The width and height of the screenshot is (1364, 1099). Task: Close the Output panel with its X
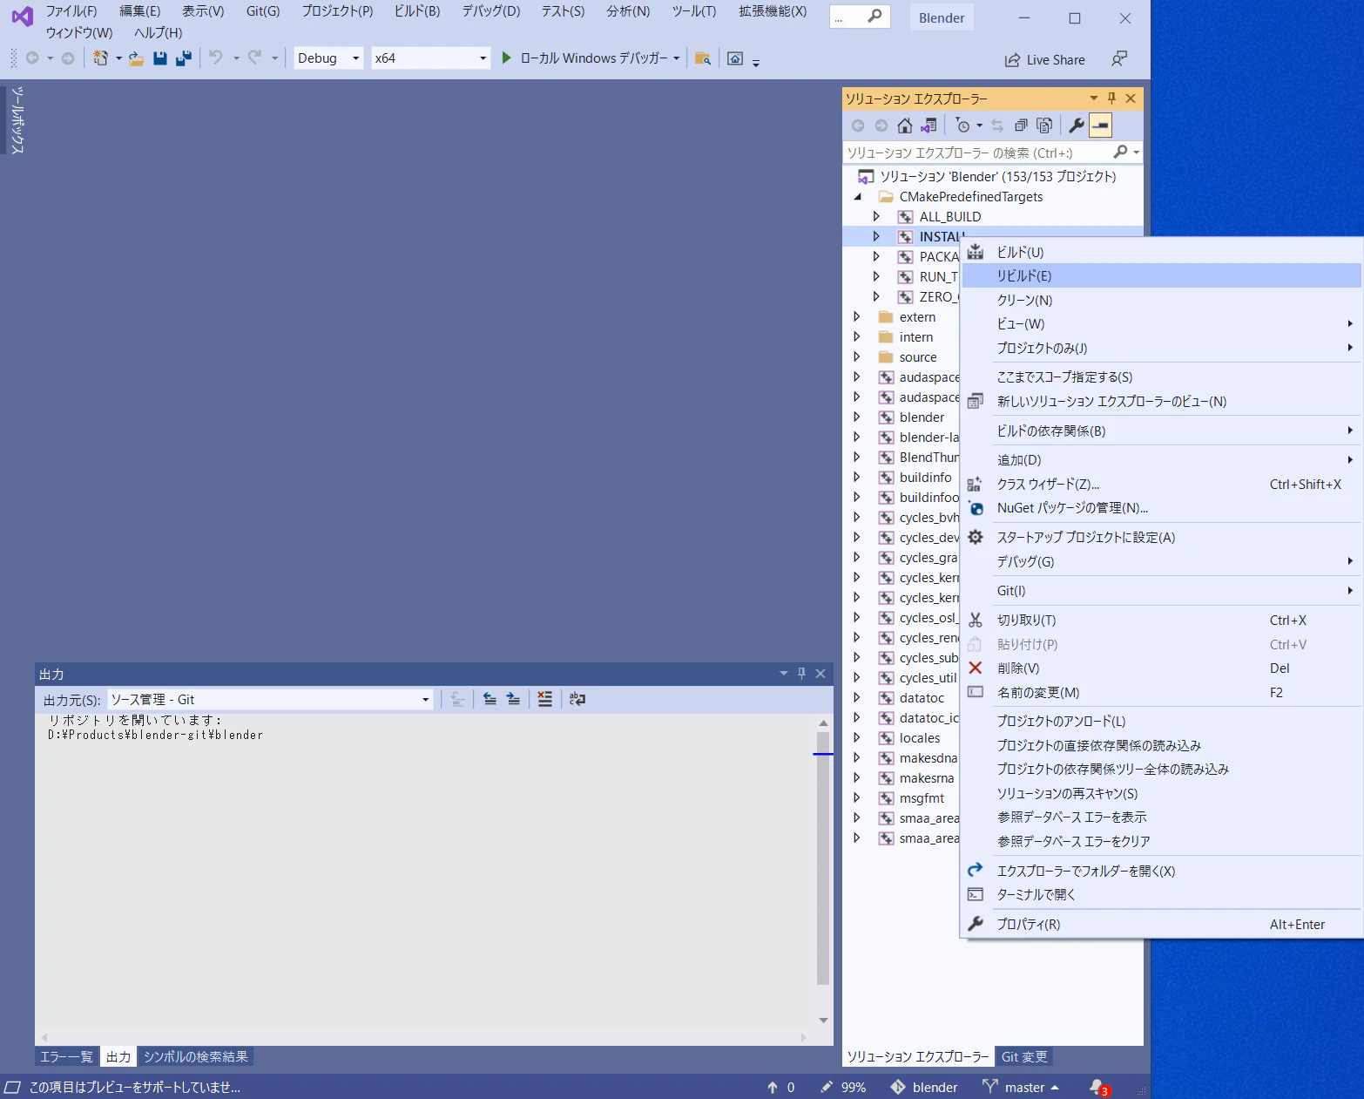pos(820,674)
